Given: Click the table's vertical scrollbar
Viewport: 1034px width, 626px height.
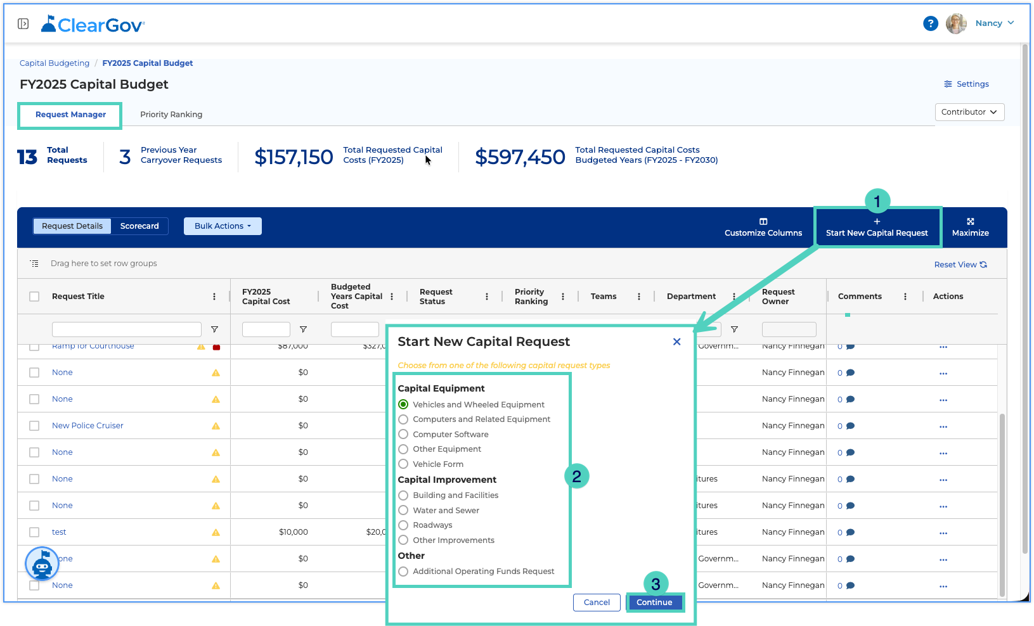Looking at the screenshot, I should 1002,504.
